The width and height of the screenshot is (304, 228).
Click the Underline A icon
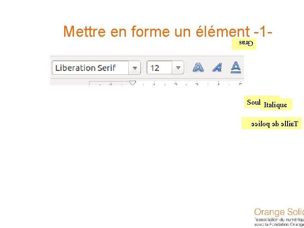(x=236, y=68)
